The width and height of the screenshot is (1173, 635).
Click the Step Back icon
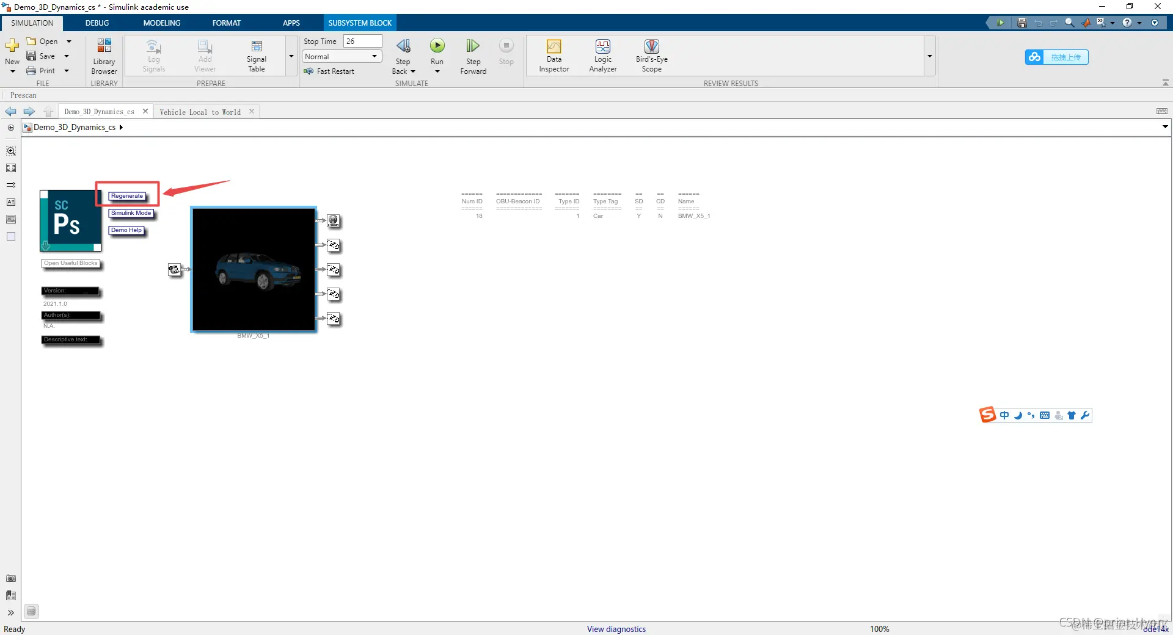[403, 46]
